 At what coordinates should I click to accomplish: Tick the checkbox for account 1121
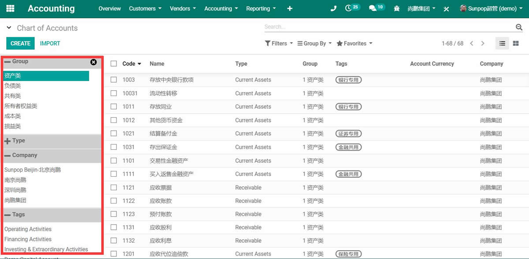[114, 188]
